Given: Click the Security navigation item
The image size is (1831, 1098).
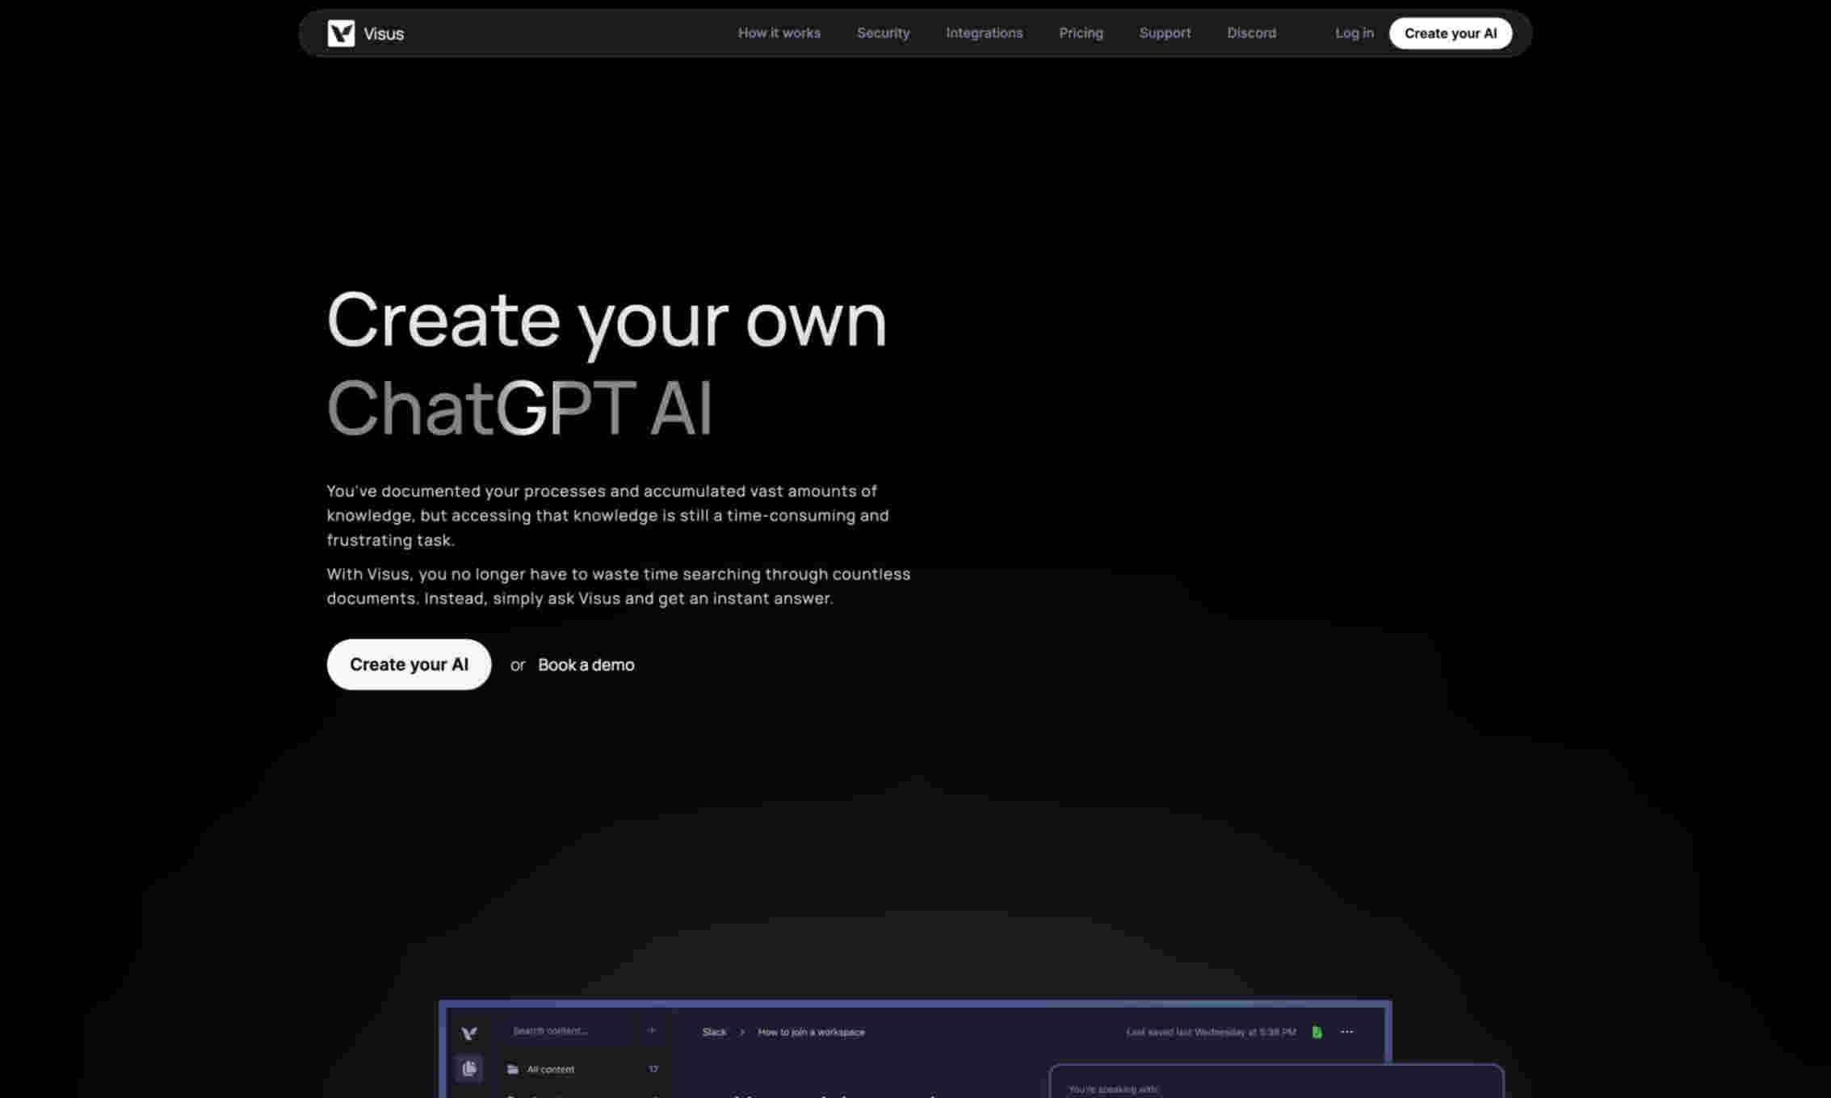Looking at the screenshot, I should pyautogui.click(x=884, y=32).
